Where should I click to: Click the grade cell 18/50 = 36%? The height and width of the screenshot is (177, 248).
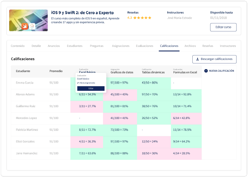pyautogui.click(x=154, y=153)
